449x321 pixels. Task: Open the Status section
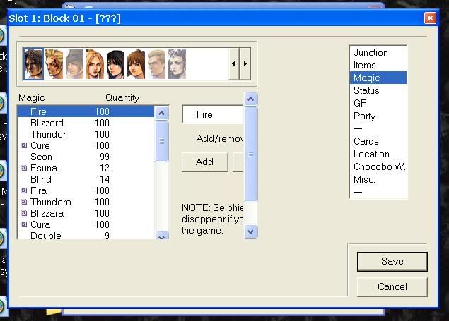point(378,90)
